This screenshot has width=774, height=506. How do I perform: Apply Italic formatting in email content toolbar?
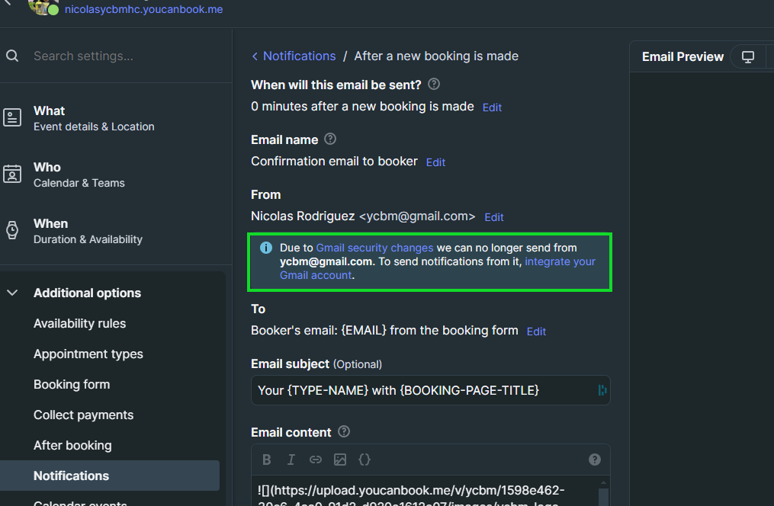(291, 460)
